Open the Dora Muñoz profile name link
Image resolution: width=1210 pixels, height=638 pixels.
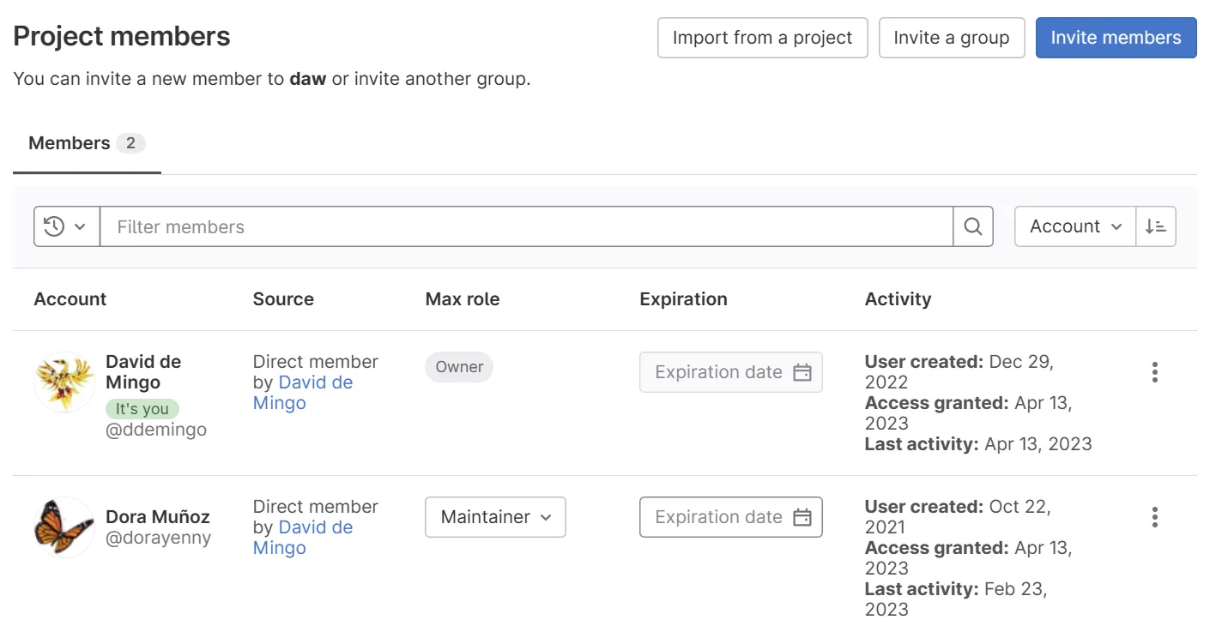coord(157,517)
